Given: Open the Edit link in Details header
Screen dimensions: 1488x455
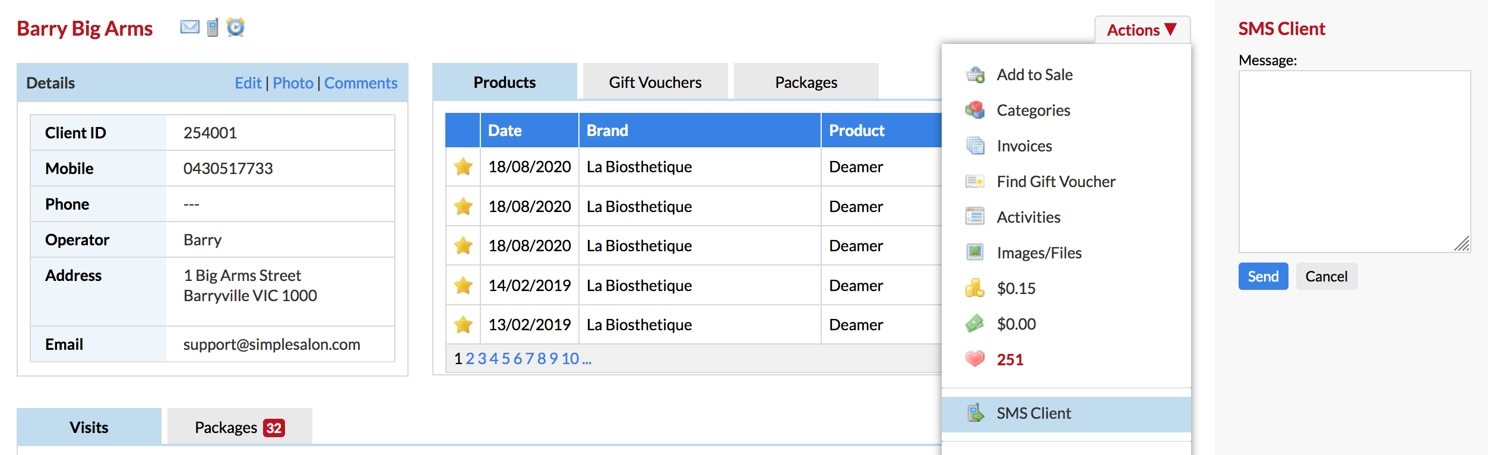Looking at the screenshot, I should pyautogui.click(x=248, y=83).
